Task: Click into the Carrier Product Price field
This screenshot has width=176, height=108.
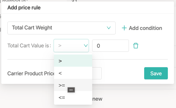Action: click(x=97, y=73)
